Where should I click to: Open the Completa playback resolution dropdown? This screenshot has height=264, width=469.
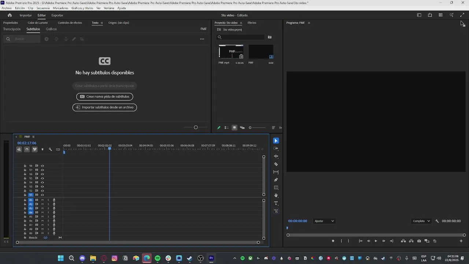[421, 221]
